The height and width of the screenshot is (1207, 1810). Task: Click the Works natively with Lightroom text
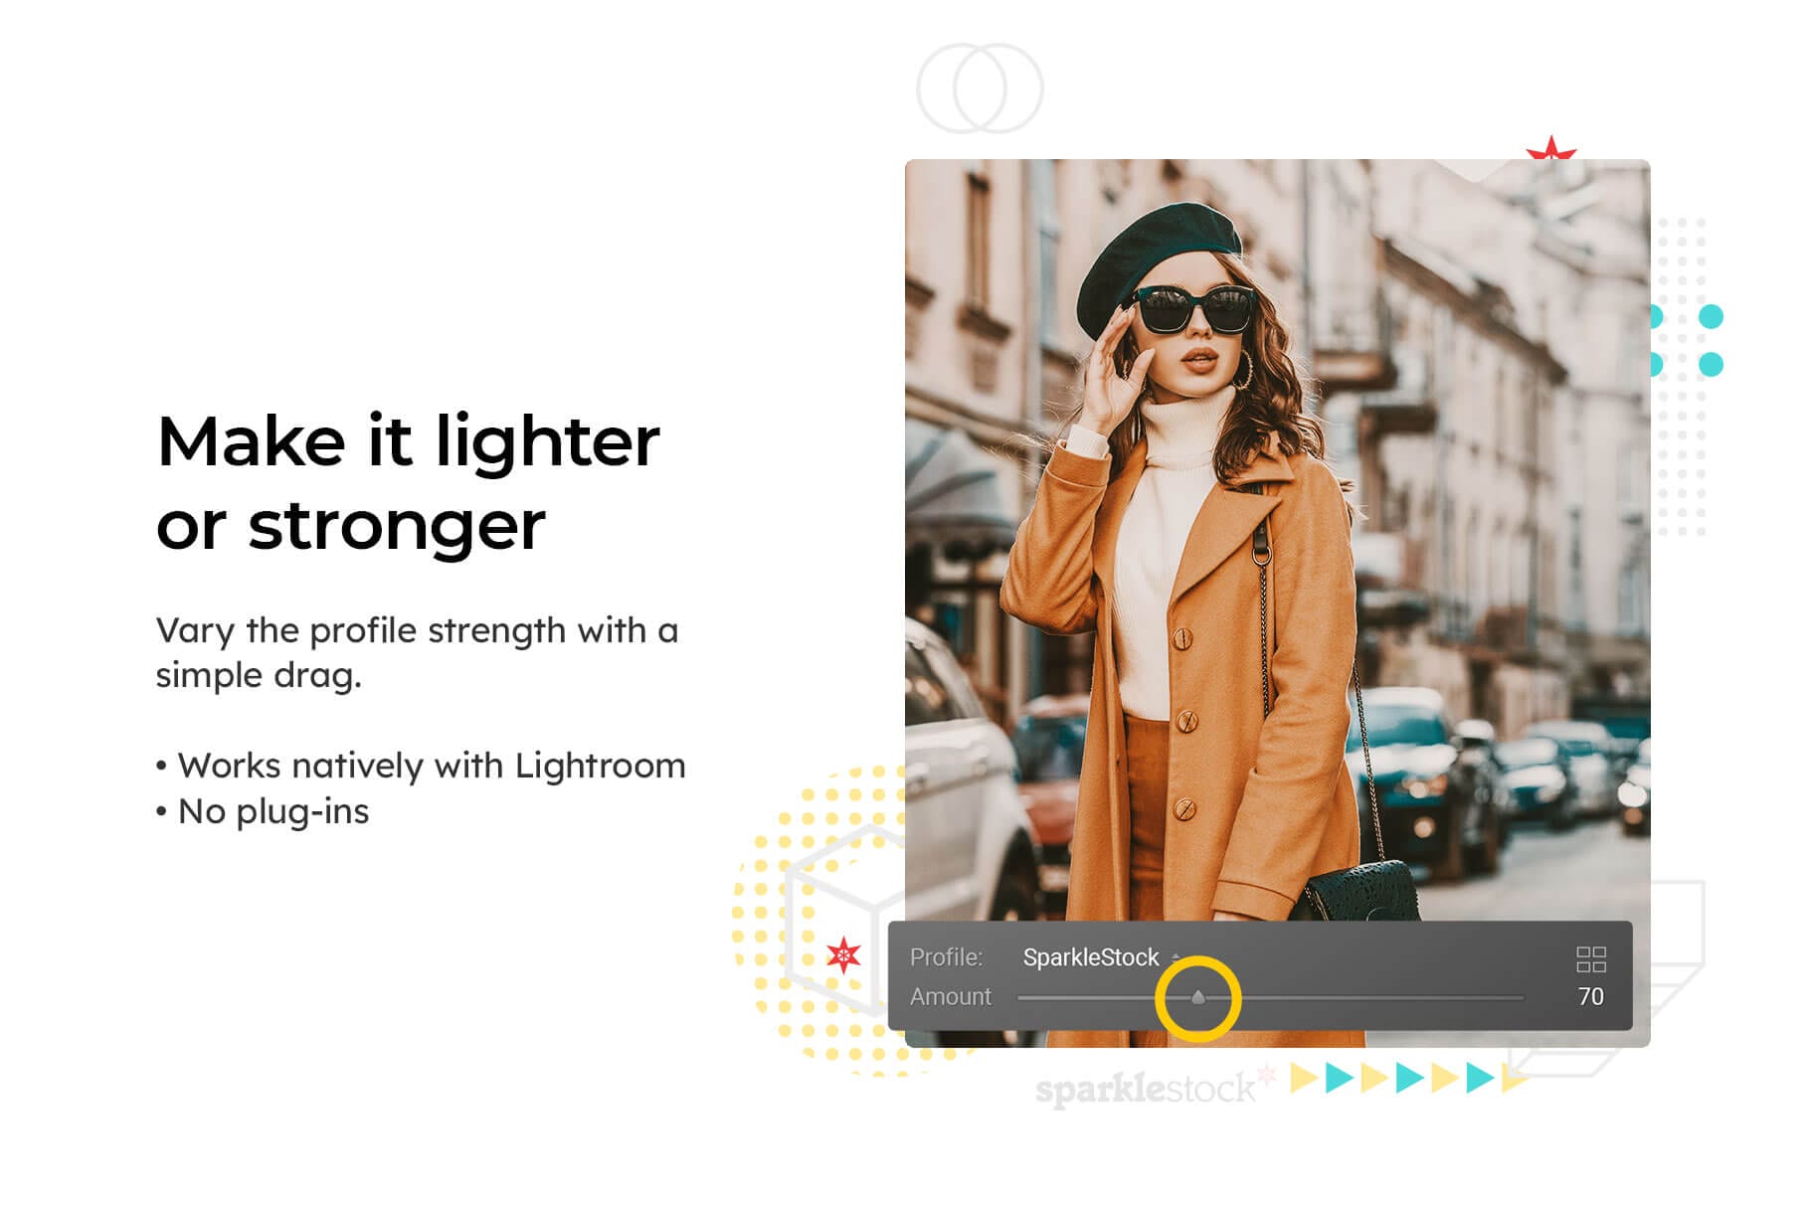431,767
